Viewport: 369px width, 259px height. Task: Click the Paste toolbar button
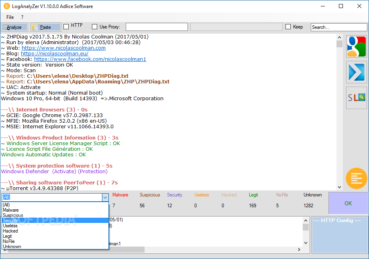coord(46,27)
